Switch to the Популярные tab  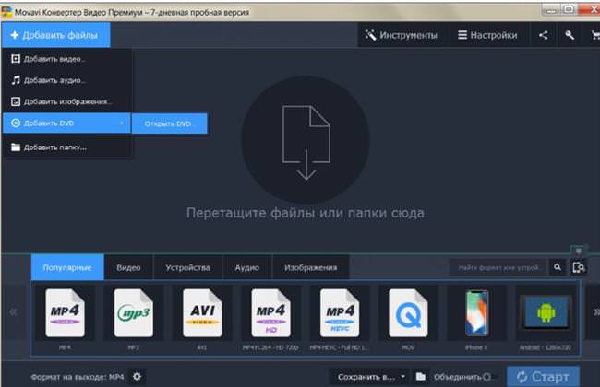pyautogui.click(x=67, y=267)
